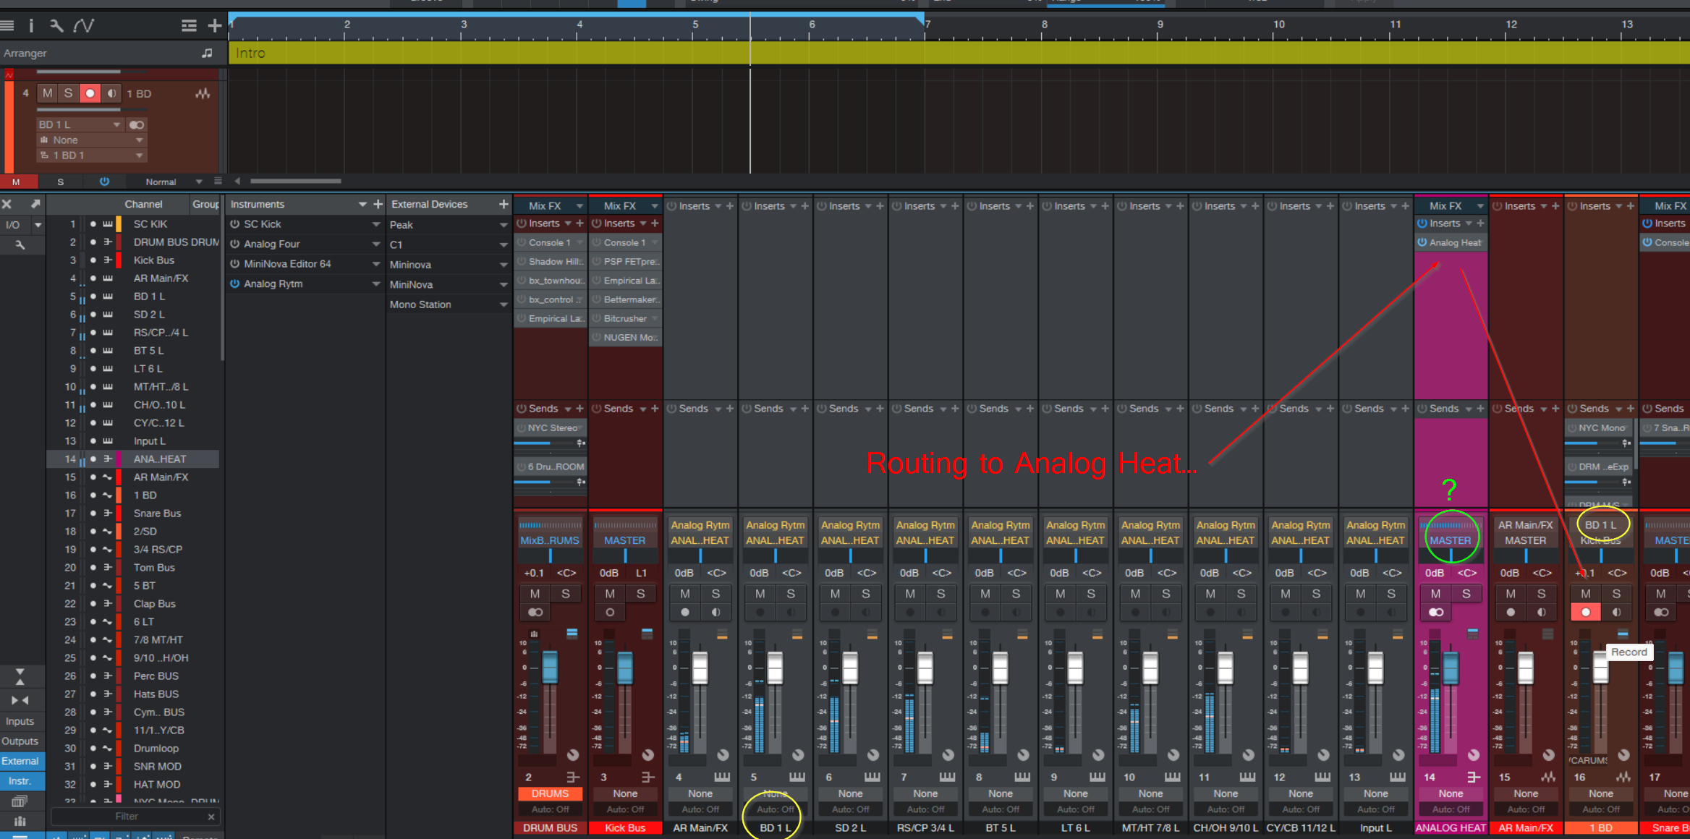
Task: Open the BD 1 L input dropdown
Action: pos(80,124)
